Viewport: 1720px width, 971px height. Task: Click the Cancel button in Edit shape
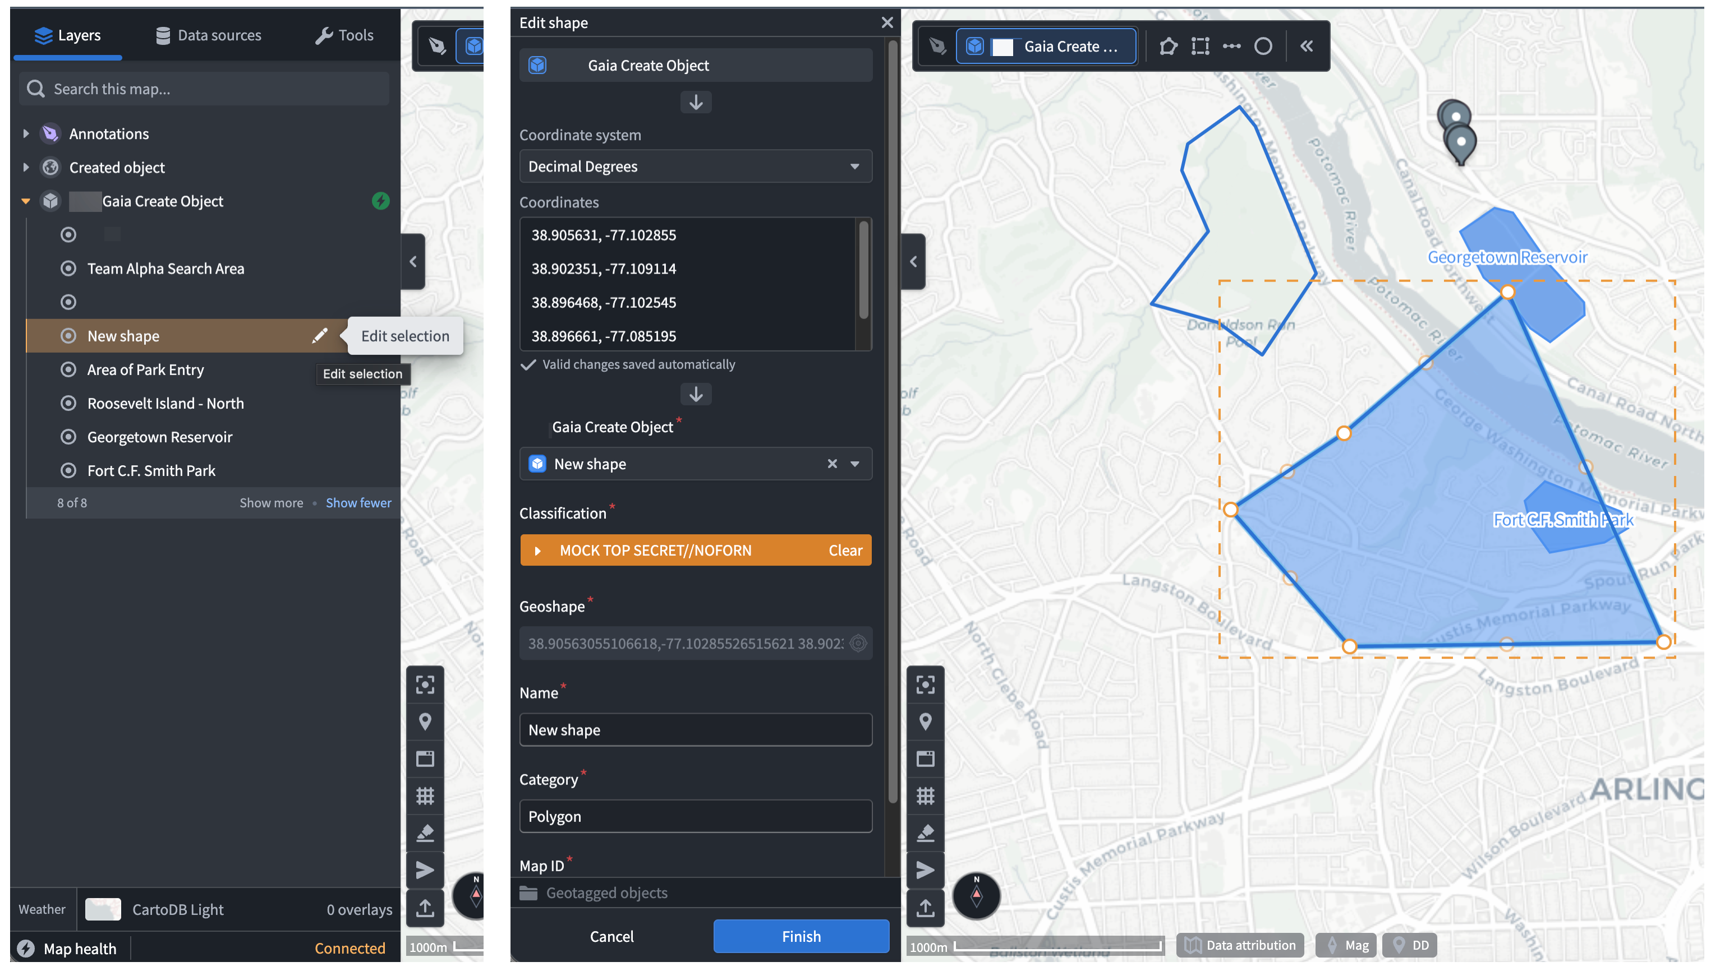(611, 936)
